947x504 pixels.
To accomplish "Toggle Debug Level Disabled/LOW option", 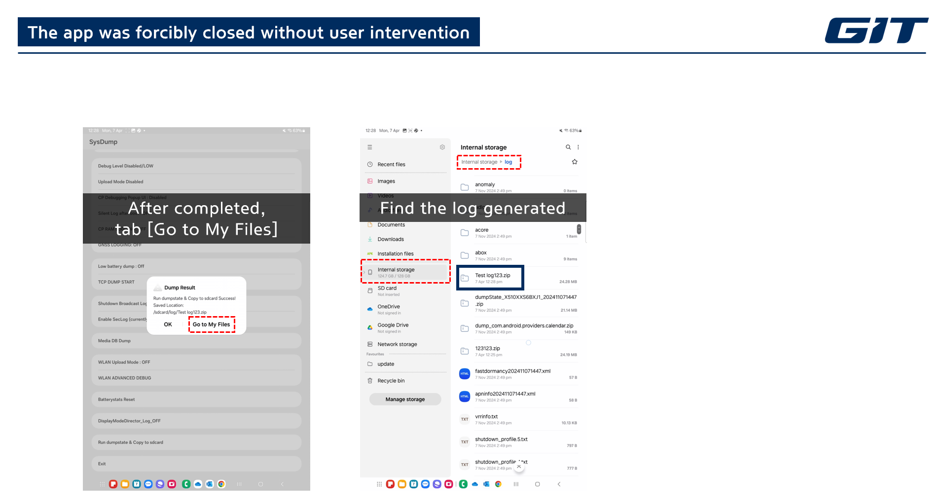I will (x=196, y=166).
